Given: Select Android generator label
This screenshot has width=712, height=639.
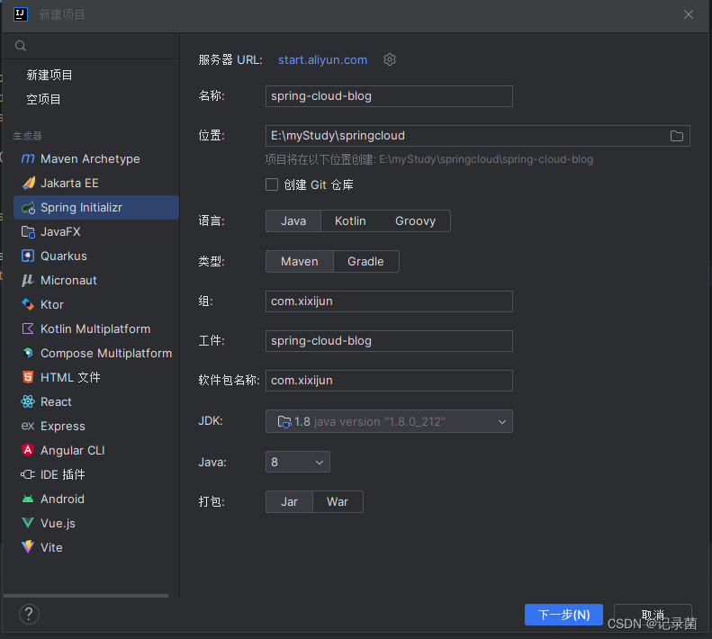Looking at the screenshot, I should point(63,499).
